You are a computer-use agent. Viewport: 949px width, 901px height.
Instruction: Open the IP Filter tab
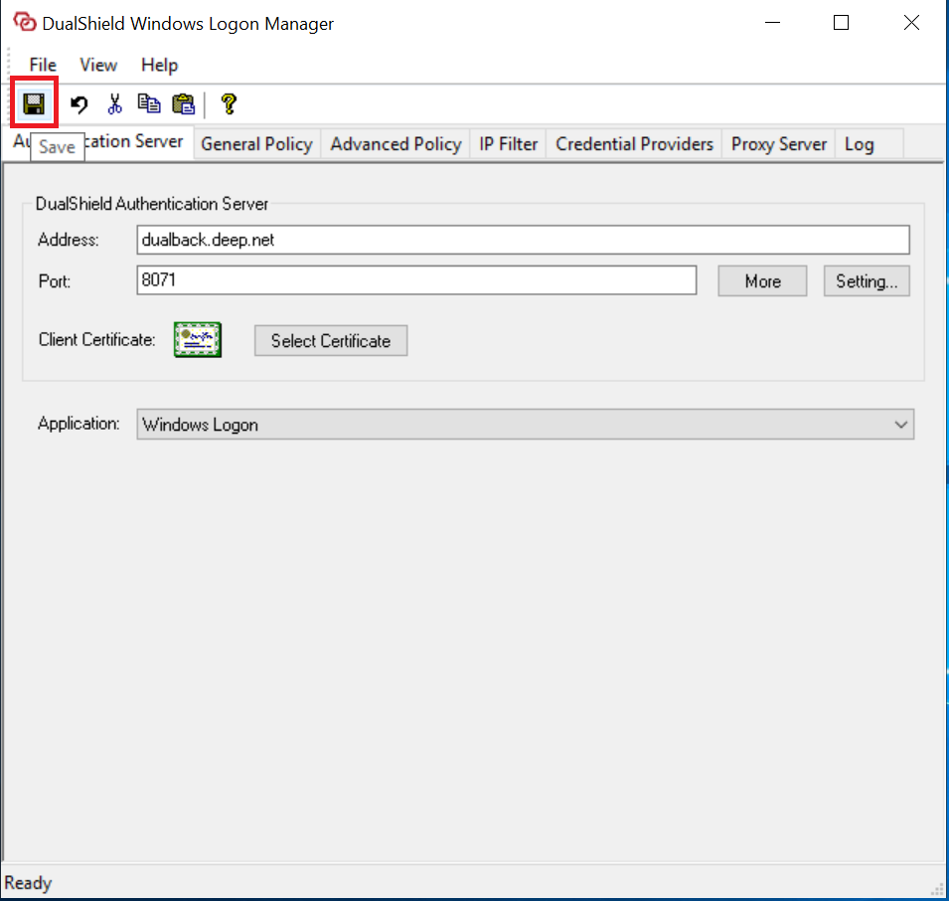(x=508, y=144)
